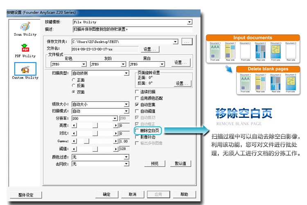Select the PDF Utility icon
This screenshot has height=205, width=307.
(25, 48)
